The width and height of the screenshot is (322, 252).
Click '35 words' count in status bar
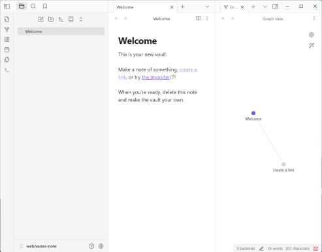(275, 249)
